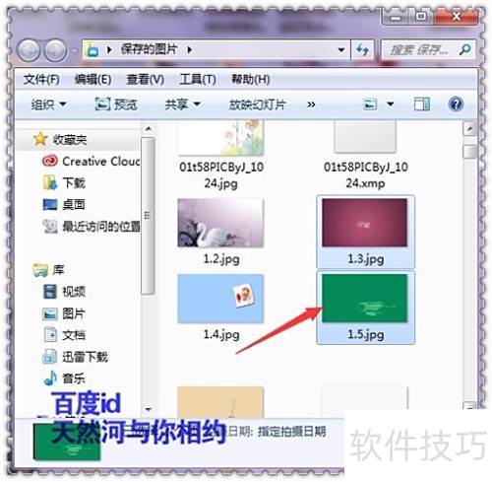Click the change view icon button
492x482 pixels.
coord(370,104)
